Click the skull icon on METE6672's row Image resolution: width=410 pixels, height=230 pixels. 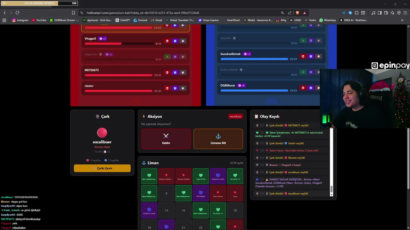coord(167,73)
